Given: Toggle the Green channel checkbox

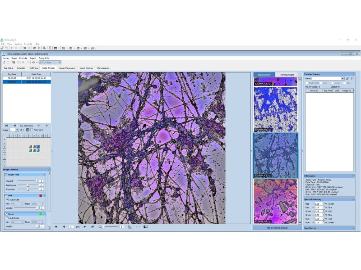Looking at the screenshot, I should pos(6,214).
